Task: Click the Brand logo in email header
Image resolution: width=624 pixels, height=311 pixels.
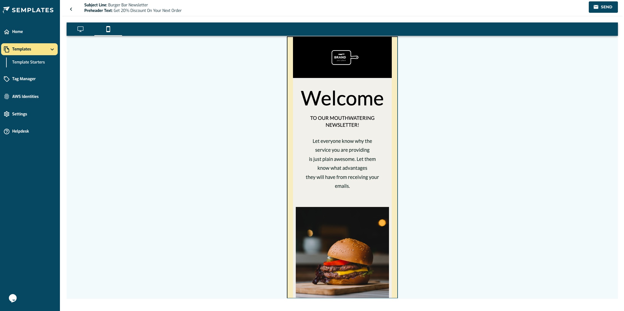Action: 345,57
